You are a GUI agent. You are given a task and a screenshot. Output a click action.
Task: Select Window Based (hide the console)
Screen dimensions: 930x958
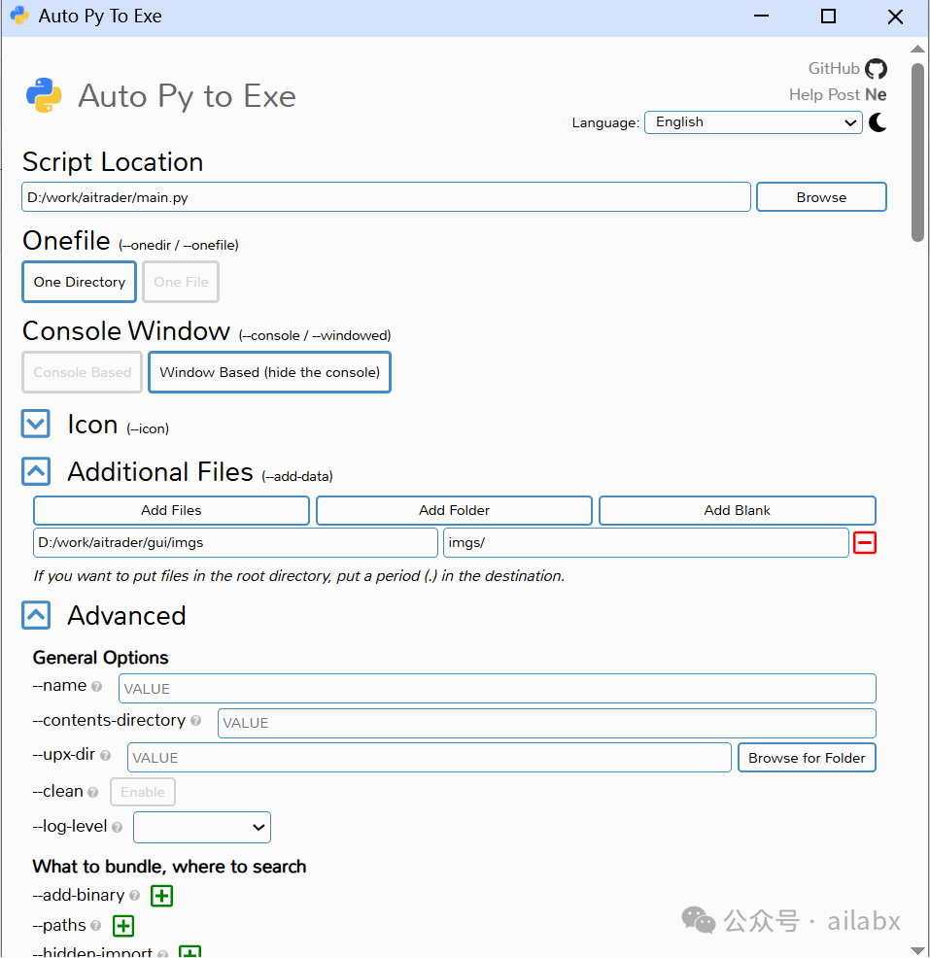pos(269,372)
